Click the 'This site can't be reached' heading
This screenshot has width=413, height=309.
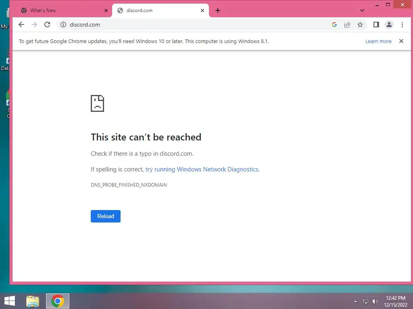pos(146,137)
